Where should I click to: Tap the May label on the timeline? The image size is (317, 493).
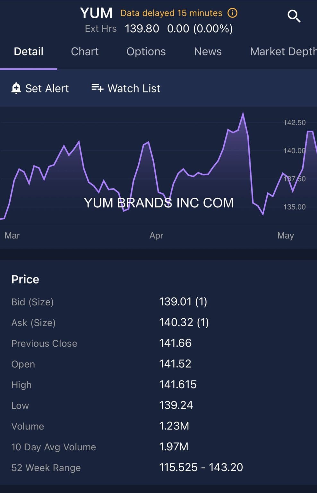[x=286, y=235]
